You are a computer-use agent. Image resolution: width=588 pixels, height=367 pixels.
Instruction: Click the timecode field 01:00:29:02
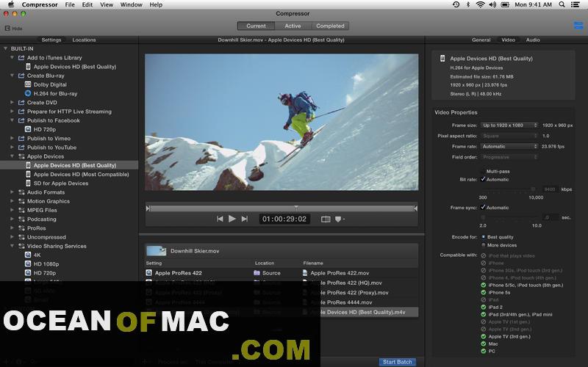[284, 219]
